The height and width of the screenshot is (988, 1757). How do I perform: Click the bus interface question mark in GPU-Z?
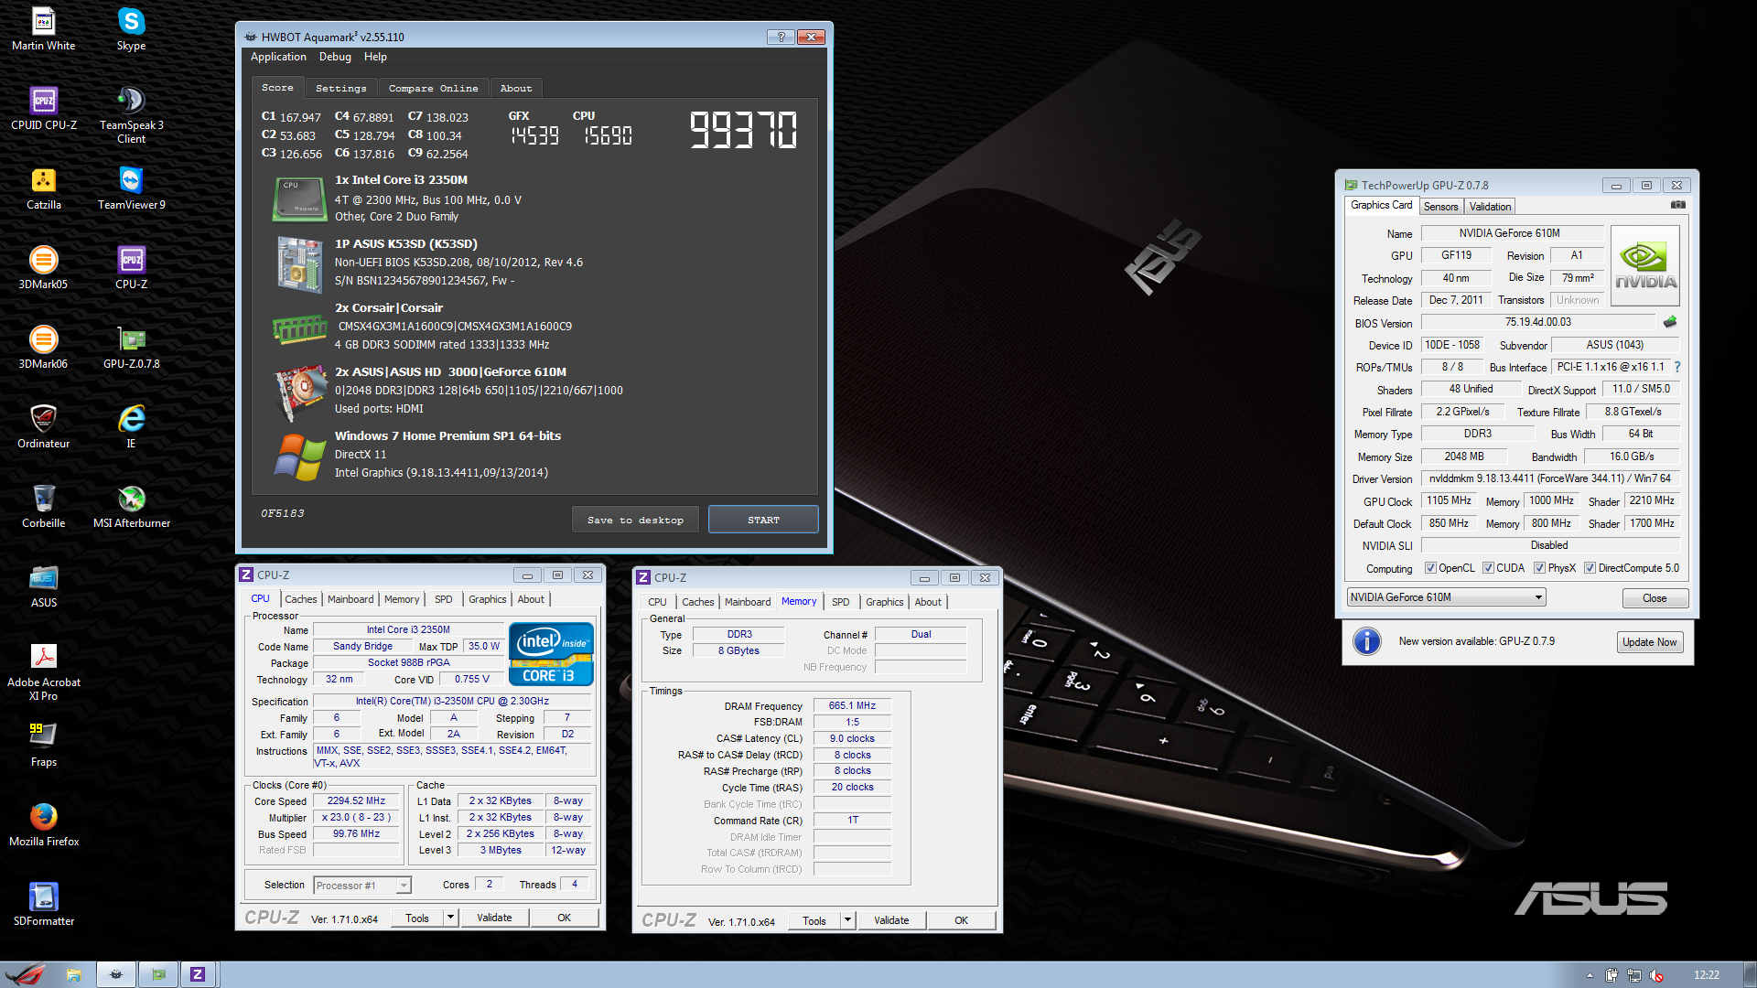tap(1677, 367)
